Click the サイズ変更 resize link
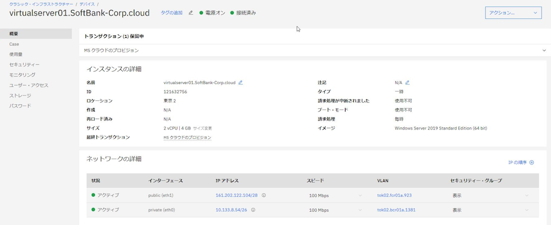551x225 pixels. point(202,128)
